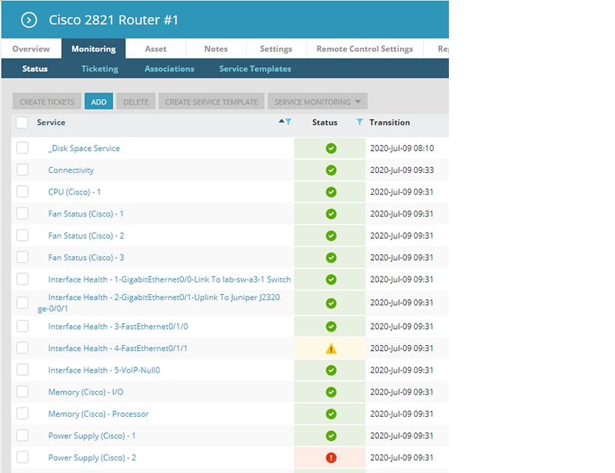Click the red failed icon for Power Supply (Cisco) - 2
Viewport: 615px width, 473px height.
(331, 457)
